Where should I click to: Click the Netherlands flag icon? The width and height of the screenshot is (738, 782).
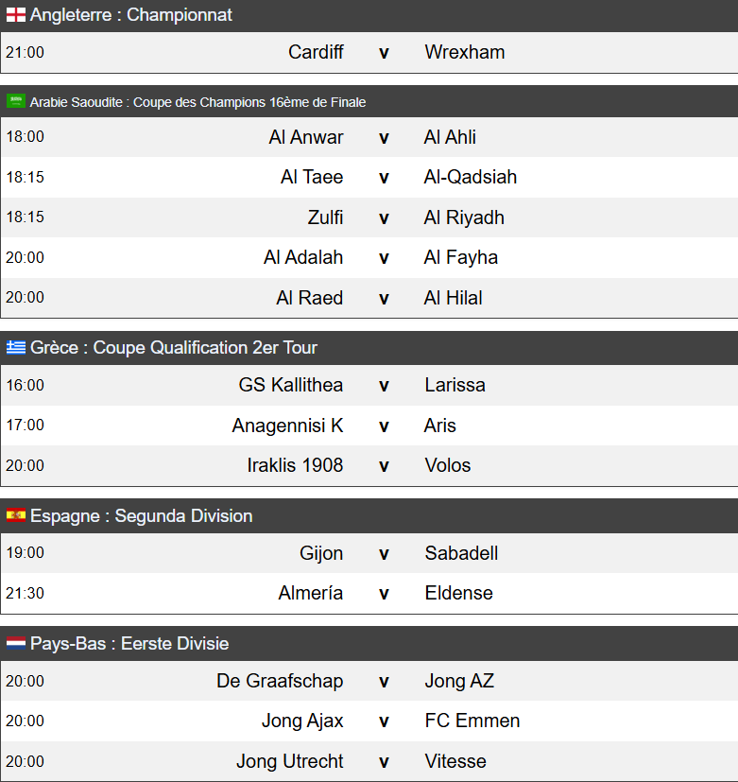click(15, 643)
